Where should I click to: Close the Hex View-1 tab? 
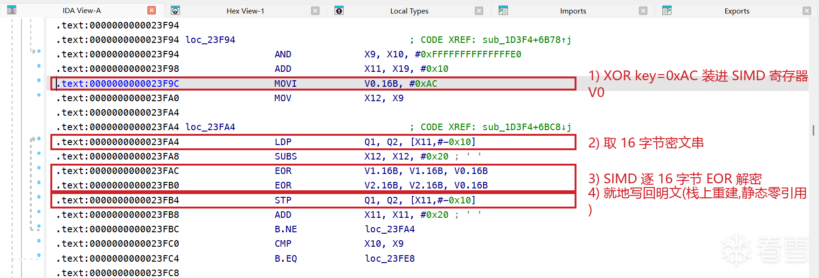click(315, 11)
